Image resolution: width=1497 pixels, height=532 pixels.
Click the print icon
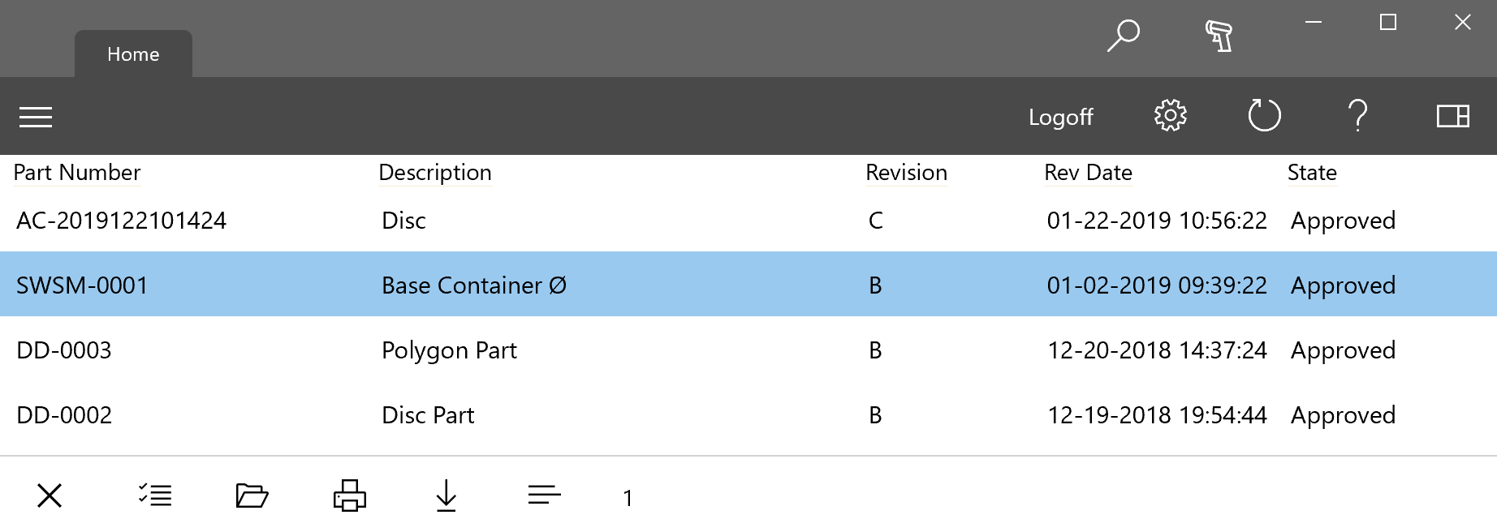[x=350, y=495]
